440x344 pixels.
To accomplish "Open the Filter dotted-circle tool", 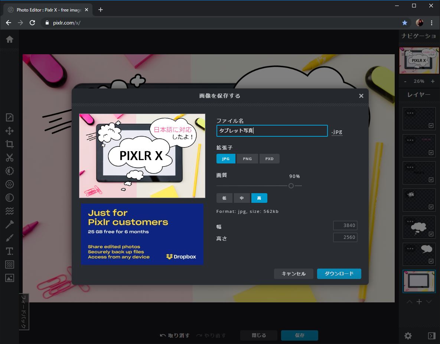I will pyautogui.click(x=10, y=184).
